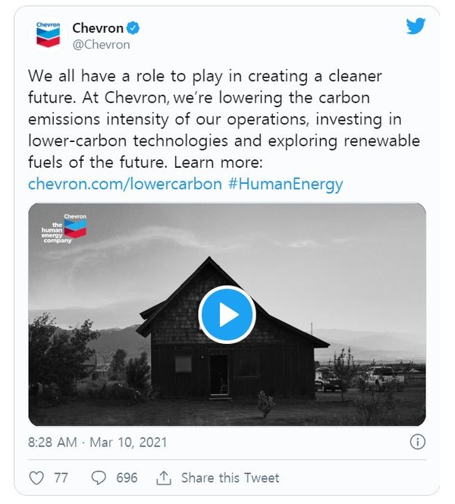Open the chevron.com/lowercarbon link
The height and width of the screenshot is (504, 455).
[125, 184]
